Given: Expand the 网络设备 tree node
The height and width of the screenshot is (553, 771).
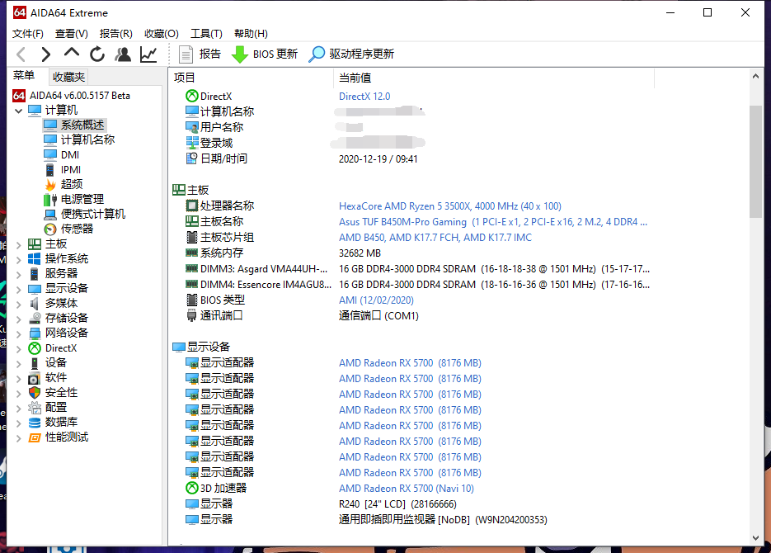Looking at the screenshot, I should pos(19,333).
